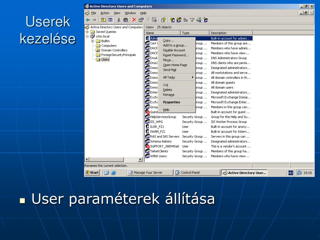The image size is (320, 240).
Task: Choose Move... from the context menu
Action: click(x=177, y=60)
